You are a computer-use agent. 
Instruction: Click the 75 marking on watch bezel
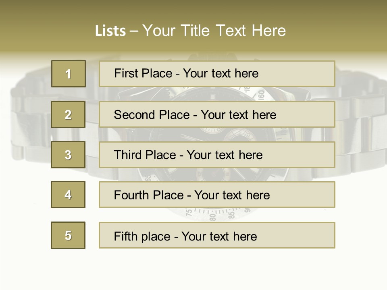tap(189, 212)
